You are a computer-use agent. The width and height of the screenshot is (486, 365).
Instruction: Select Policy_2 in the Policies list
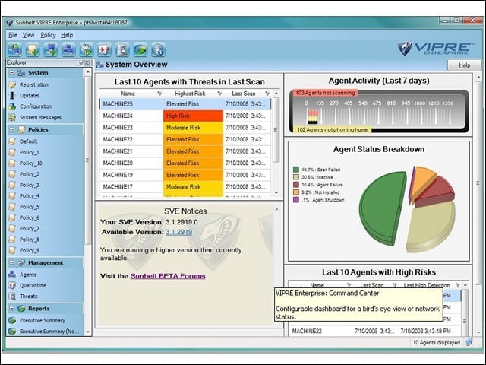click(29, 174)
